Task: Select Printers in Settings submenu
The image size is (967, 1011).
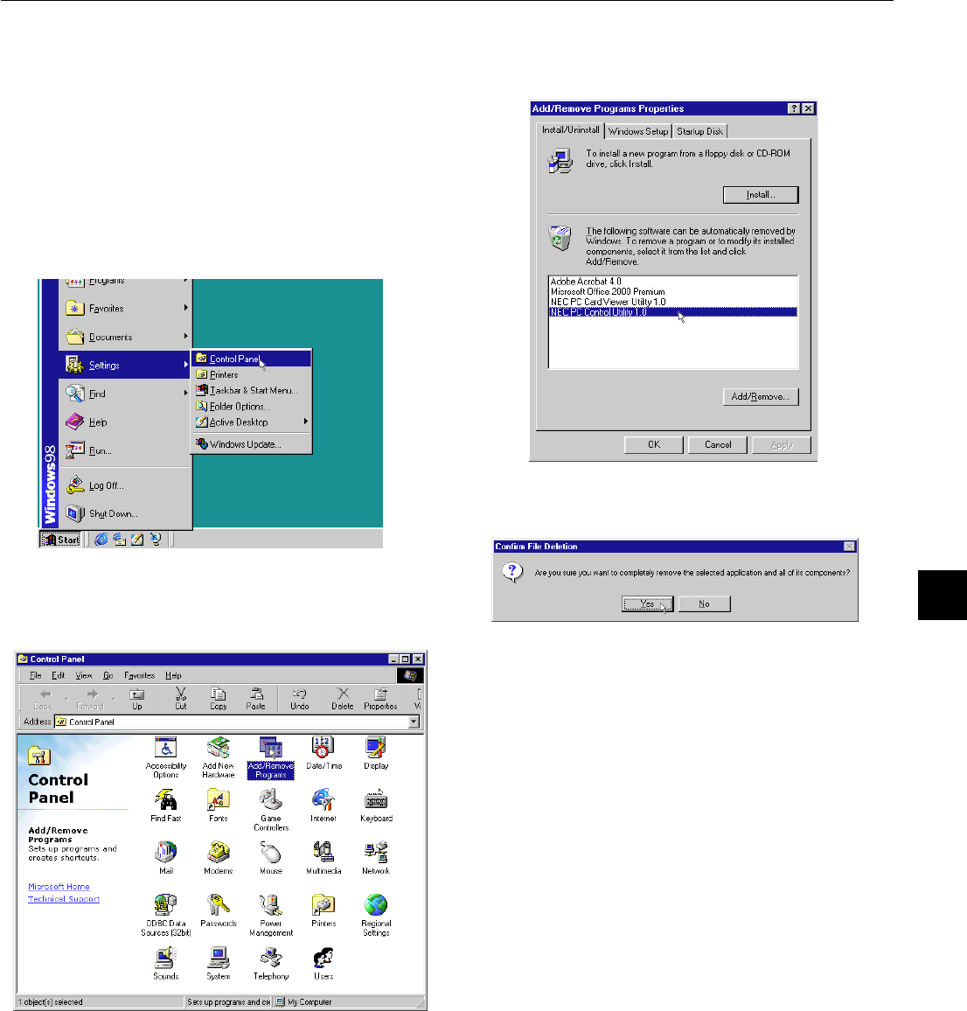Action: pos(252,374)
